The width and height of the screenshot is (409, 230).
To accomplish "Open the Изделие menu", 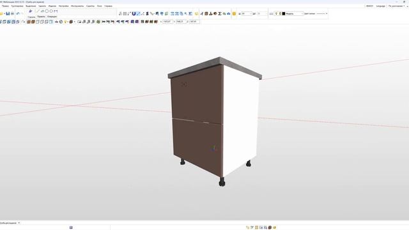I will click(52, 6).
